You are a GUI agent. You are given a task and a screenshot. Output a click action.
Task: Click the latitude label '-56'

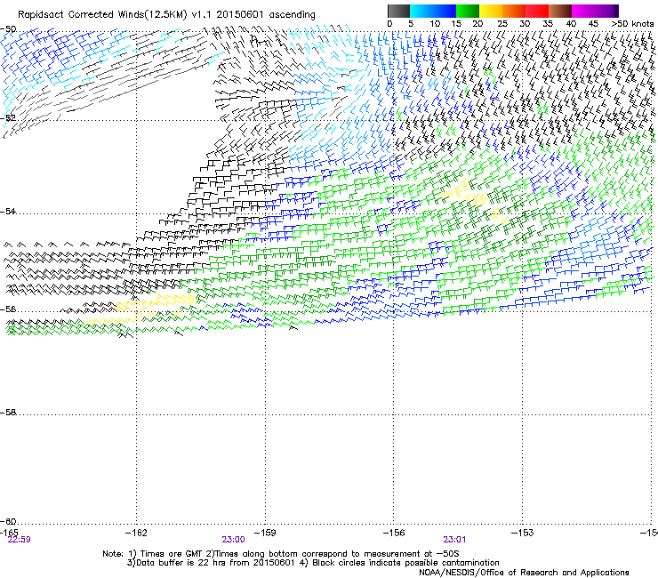point(8,309)
